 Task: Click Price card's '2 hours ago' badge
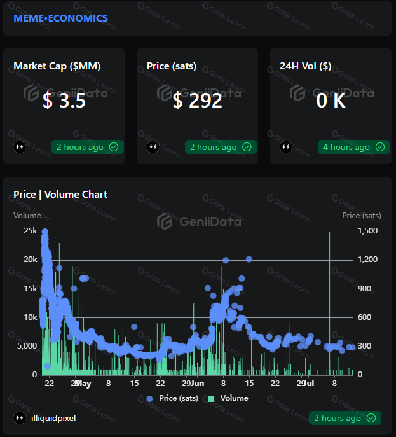[x=221, y=147]
